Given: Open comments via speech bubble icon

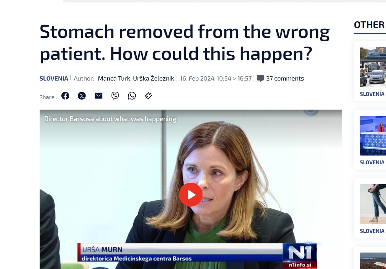Looking at the screenshot, I should [x=260, y=78].
